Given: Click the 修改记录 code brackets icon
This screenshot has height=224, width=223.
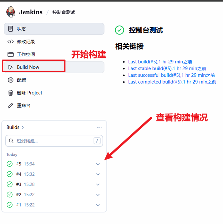Looking at the screenshot, I should tap(11, 41).
